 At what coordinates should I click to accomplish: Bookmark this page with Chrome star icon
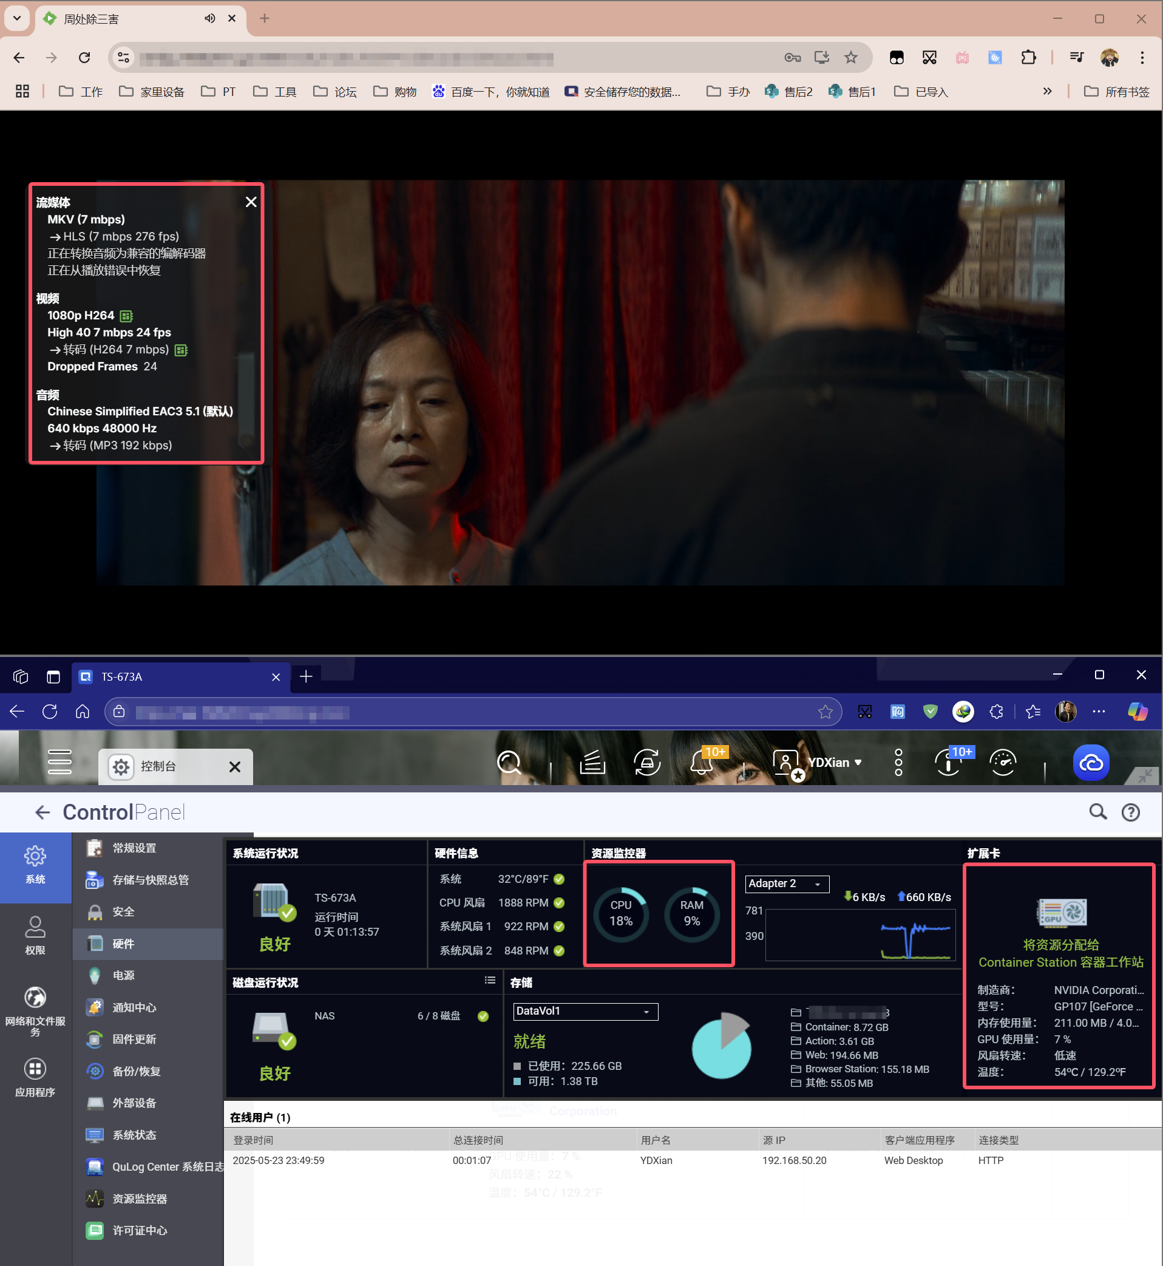[x=851, y=58]
